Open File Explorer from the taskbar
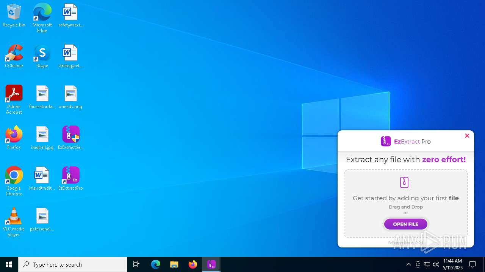This screenshot has height=272, width=485. (x=174, y=264)
